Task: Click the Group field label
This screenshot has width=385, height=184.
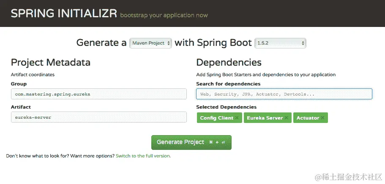Action: pos(19,84)
